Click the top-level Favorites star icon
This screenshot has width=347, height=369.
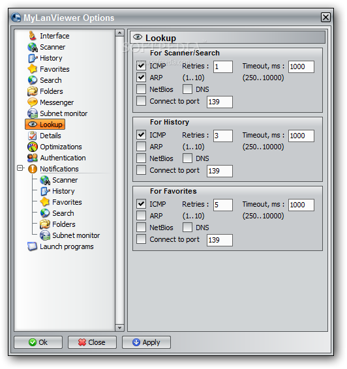pos(33,69)
